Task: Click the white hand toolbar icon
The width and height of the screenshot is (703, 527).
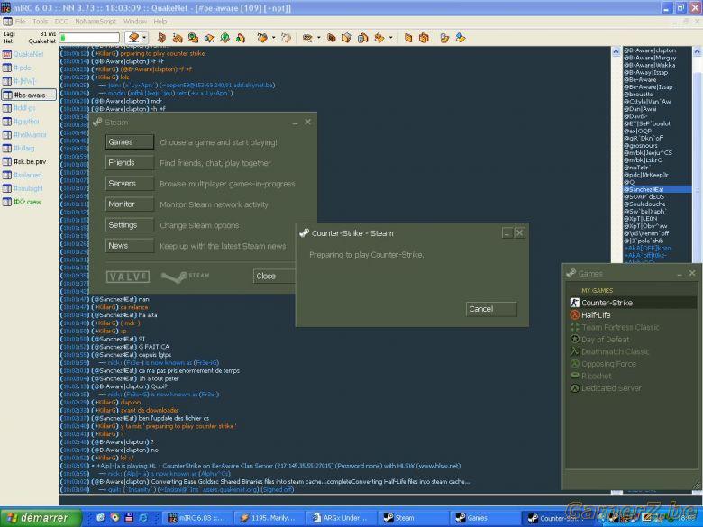Action: 286,38
